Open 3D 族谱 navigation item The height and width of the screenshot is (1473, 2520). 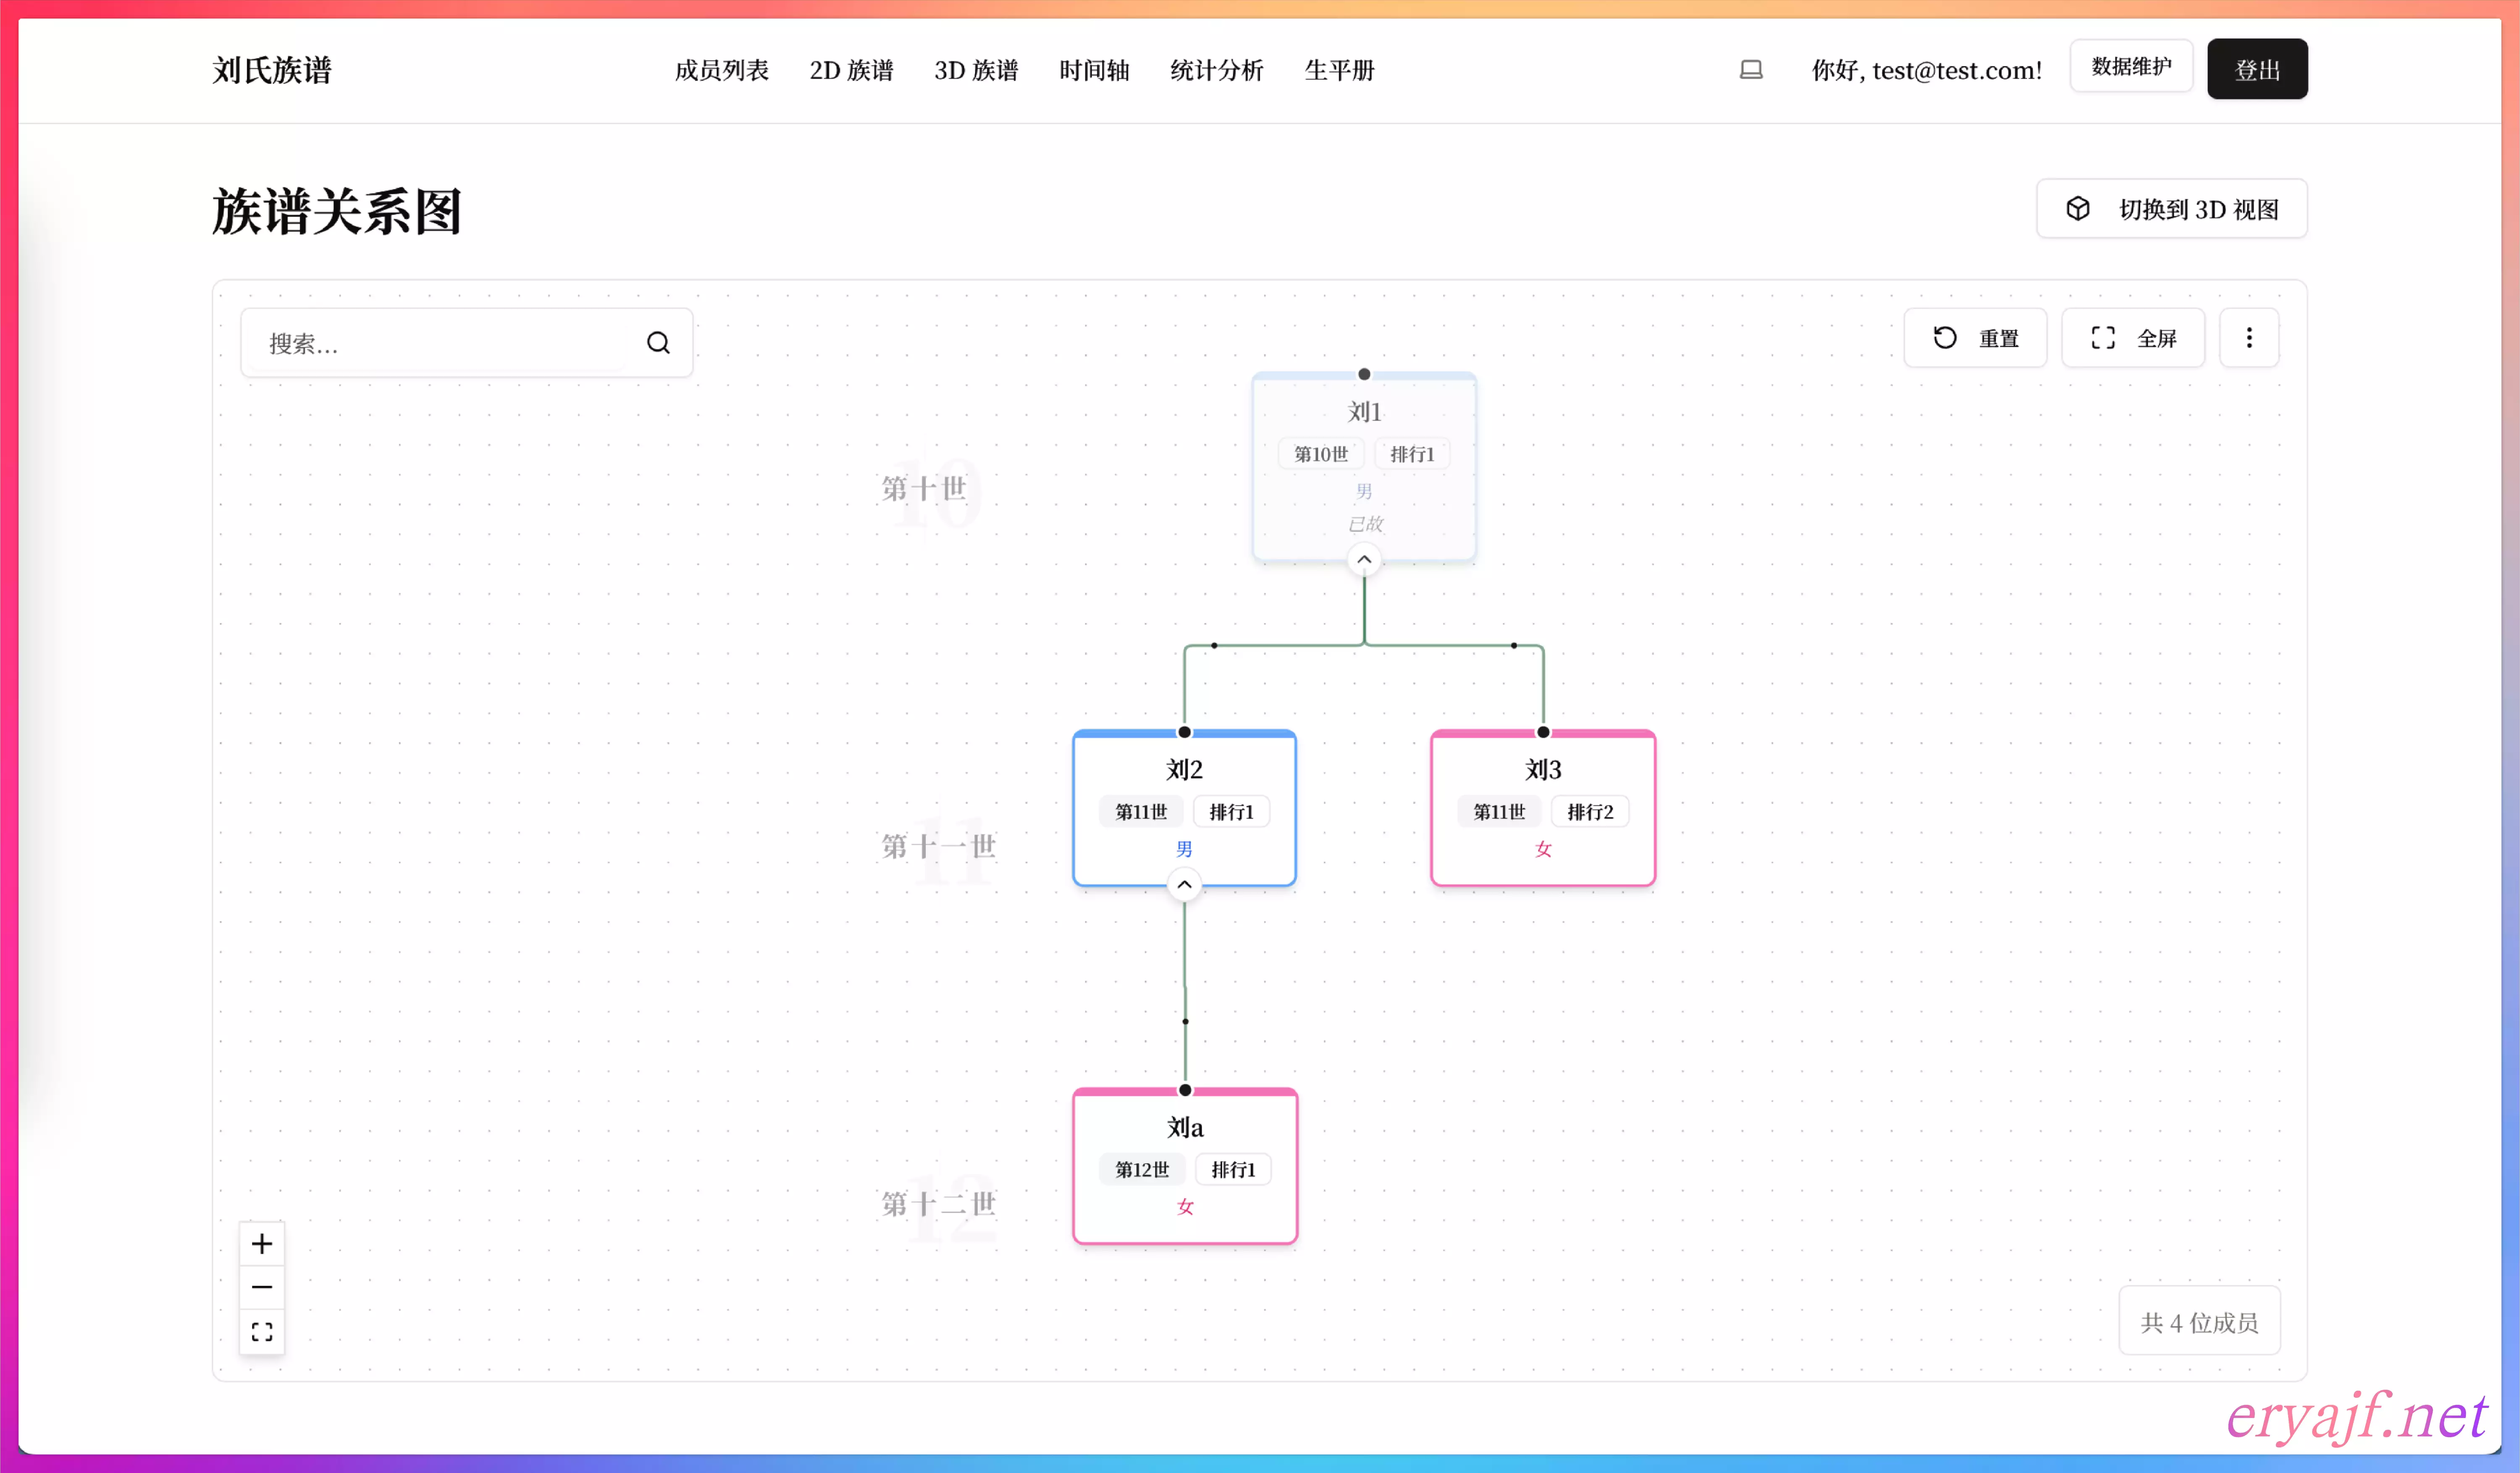coord(976,70)
